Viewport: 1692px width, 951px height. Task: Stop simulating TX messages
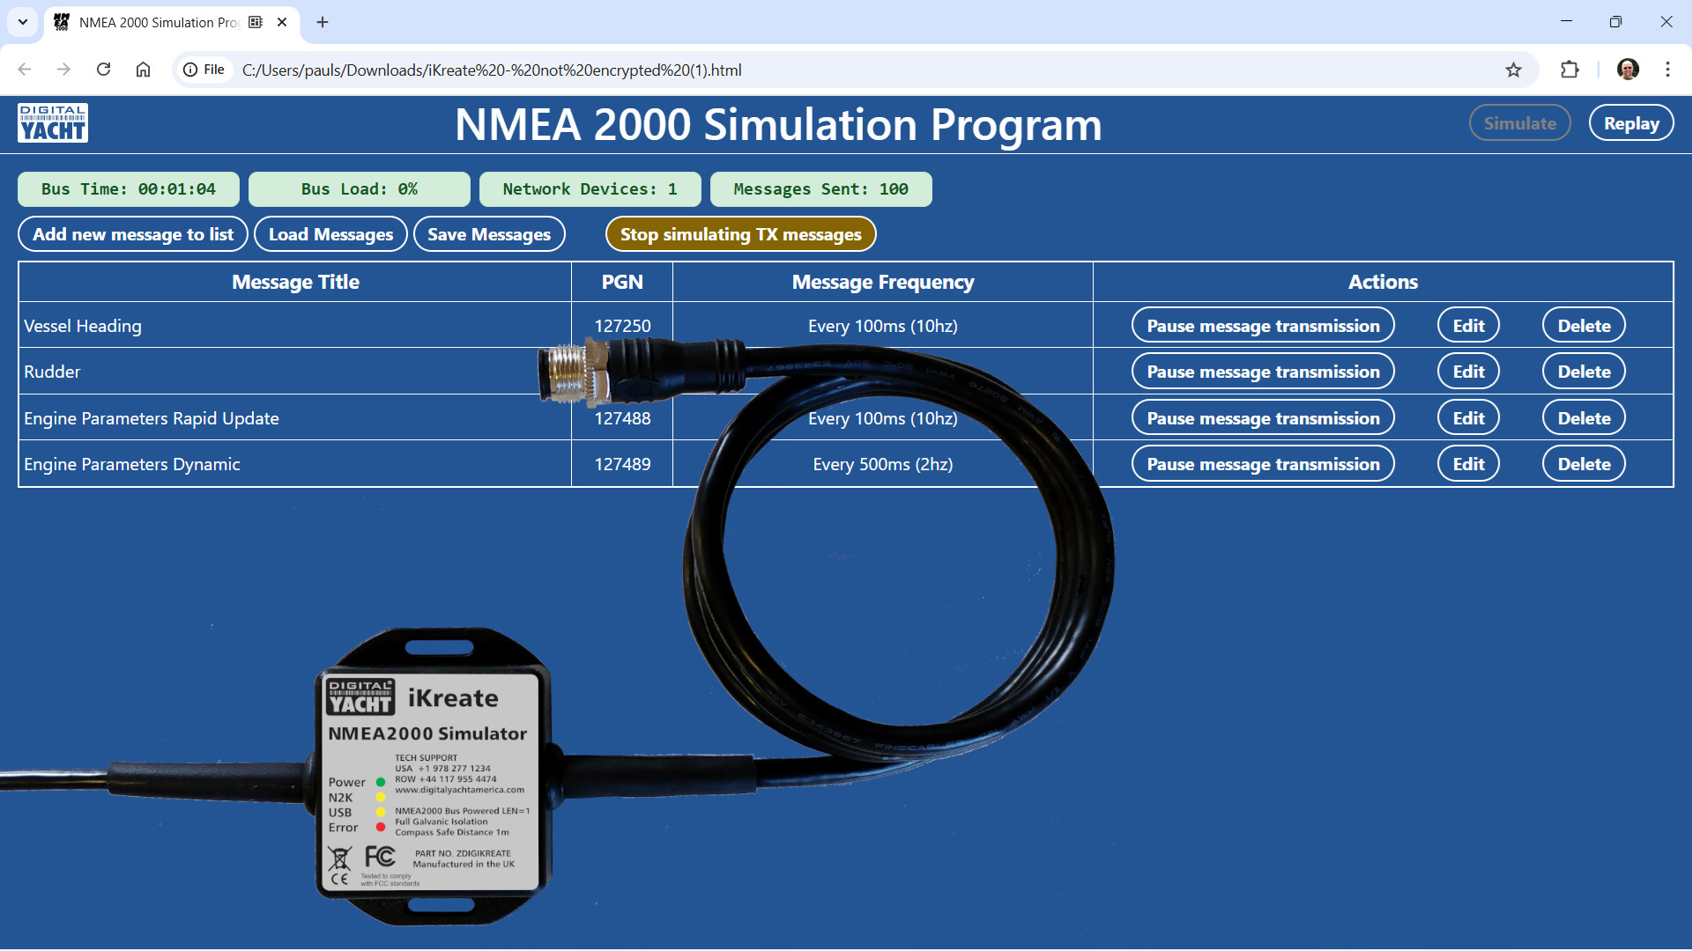(740, 234)
